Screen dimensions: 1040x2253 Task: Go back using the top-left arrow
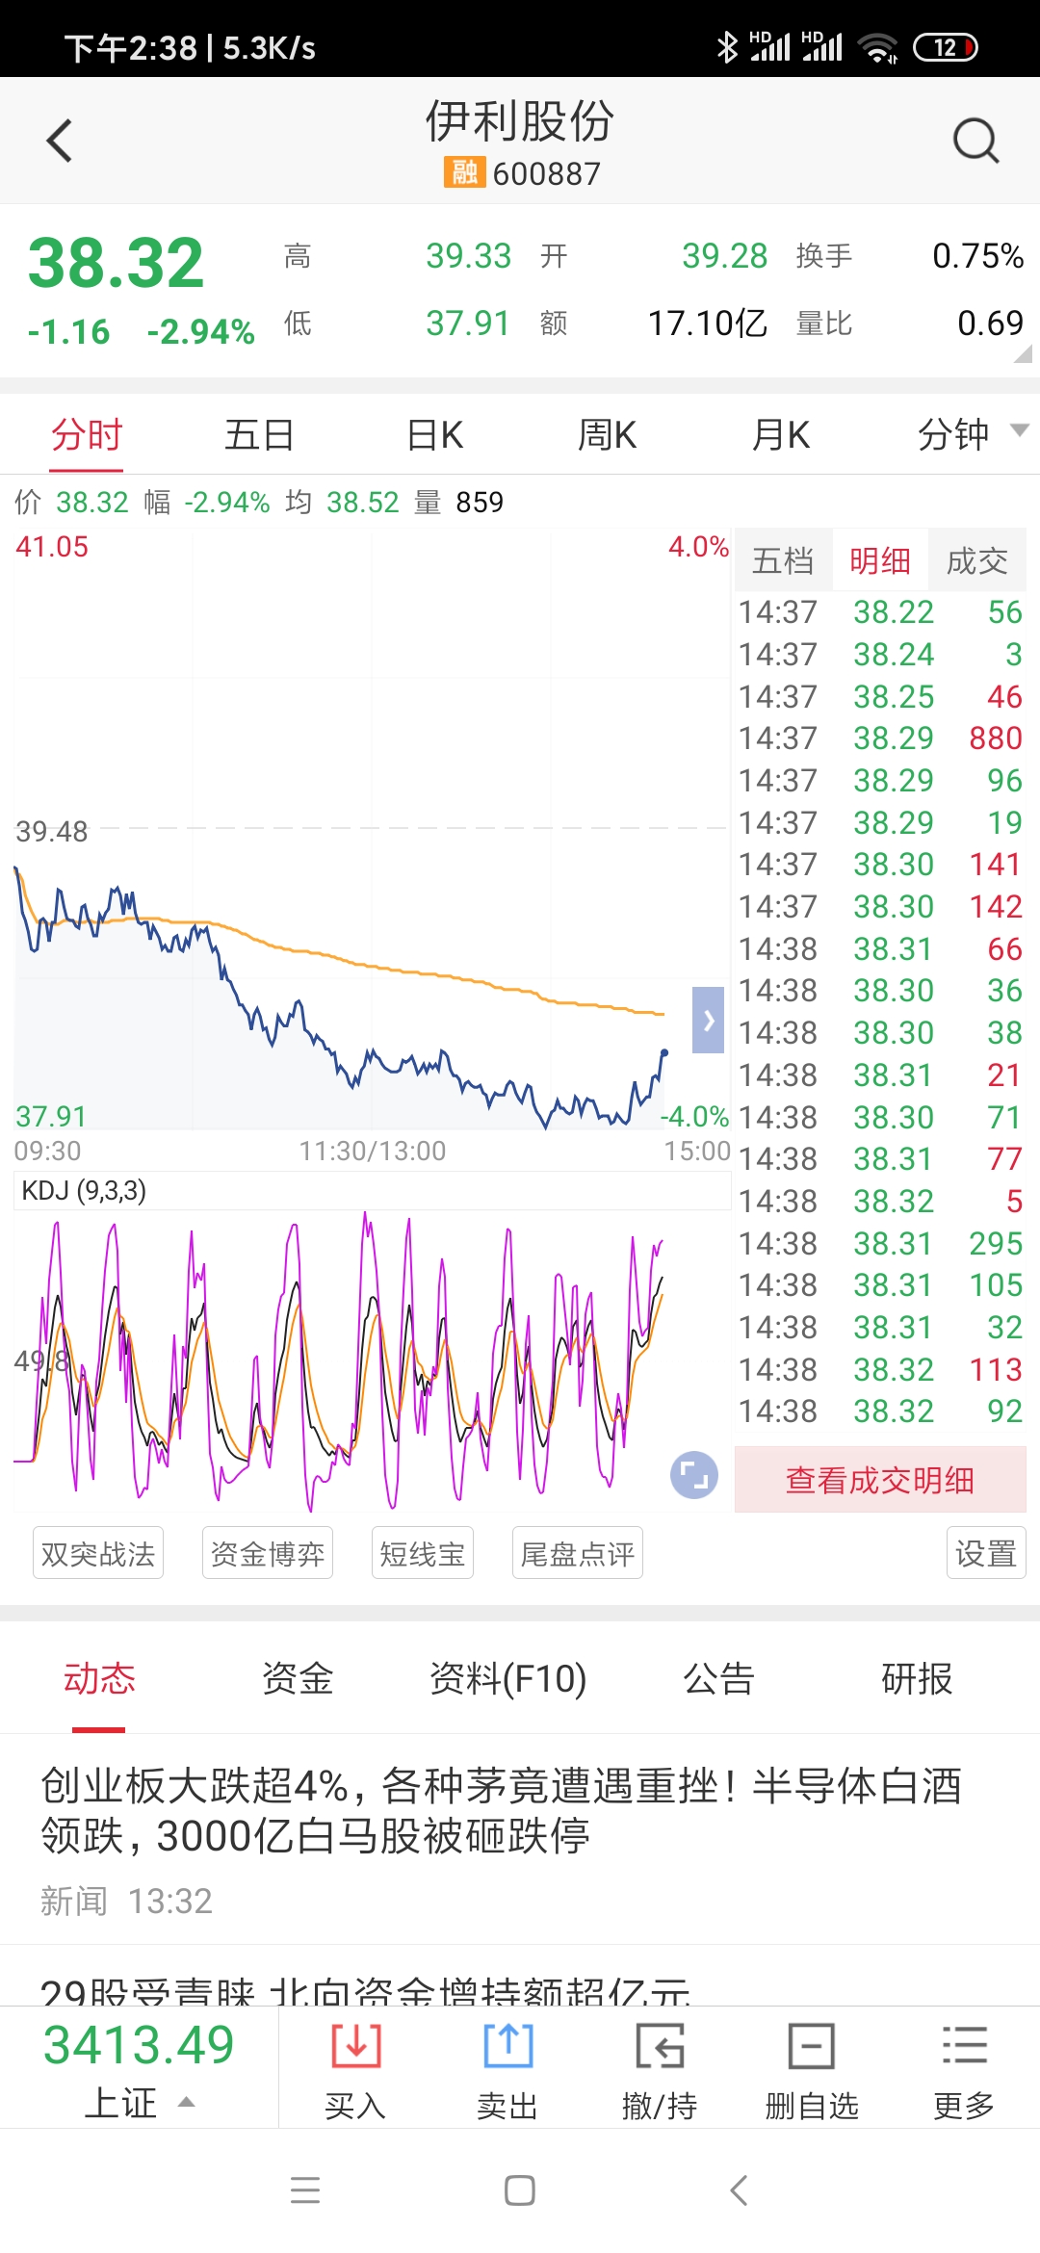(x=60, y=141)
